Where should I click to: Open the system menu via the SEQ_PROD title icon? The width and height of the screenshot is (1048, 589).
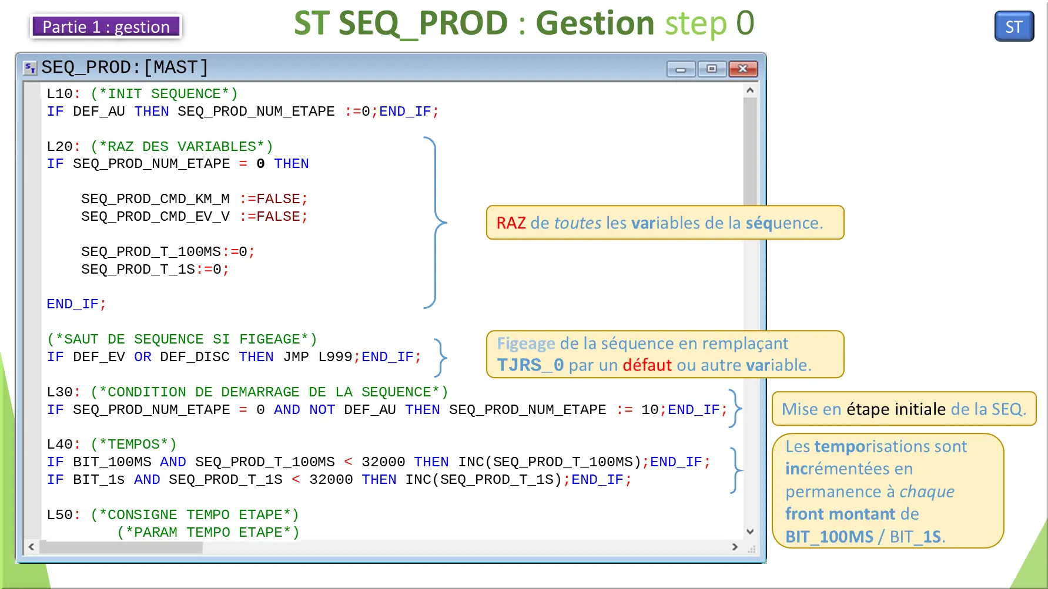tap(29, 68)
